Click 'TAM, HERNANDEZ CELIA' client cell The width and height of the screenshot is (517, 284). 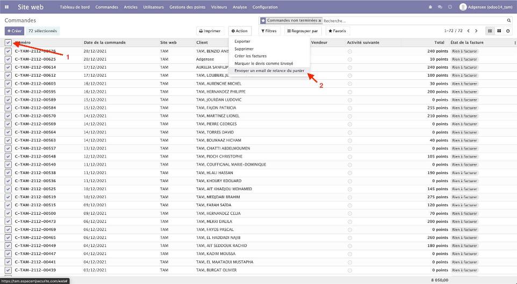[218, 213]
